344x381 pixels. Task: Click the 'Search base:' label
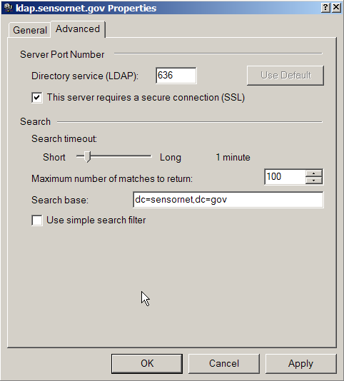[60, 200]
